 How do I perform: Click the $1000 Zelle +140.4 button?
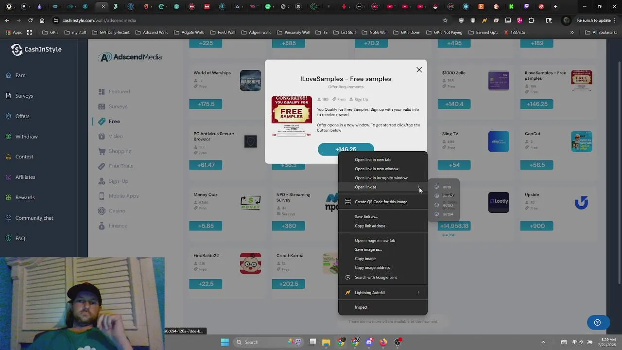tap(454, 104)
